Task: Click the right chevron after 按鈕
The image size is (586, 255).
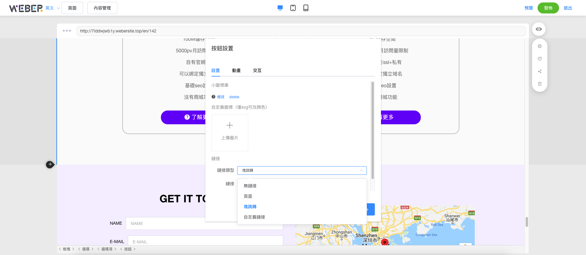Action: pyautogui.click(x=134, y=249)
